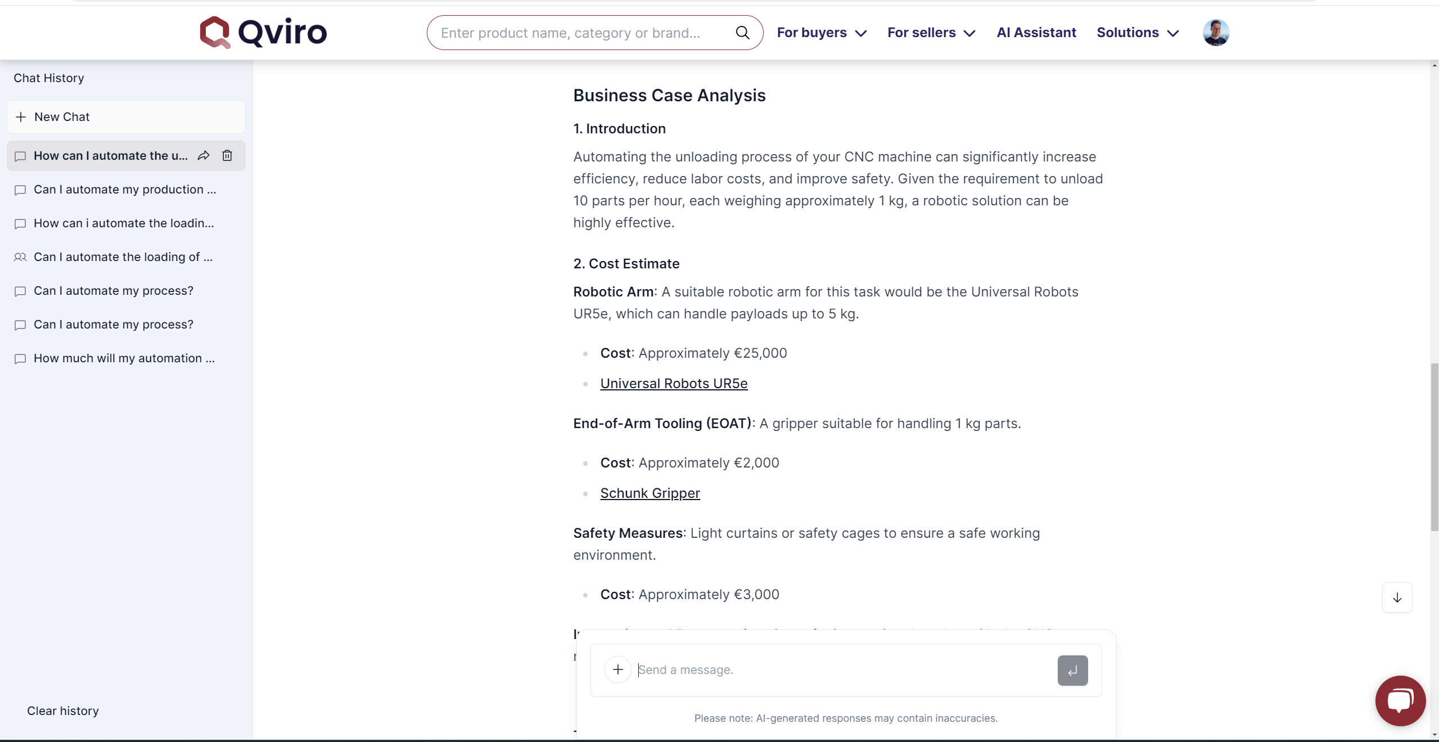This screenshot has height=742, width=1439.
Task: Open the red live chat bubble
Action: click(1400, 700)
